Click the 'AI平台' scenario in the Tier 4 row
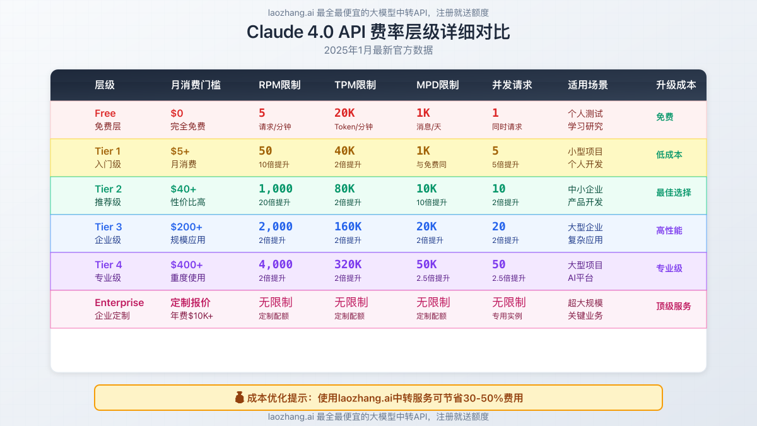 coord(580,278)
